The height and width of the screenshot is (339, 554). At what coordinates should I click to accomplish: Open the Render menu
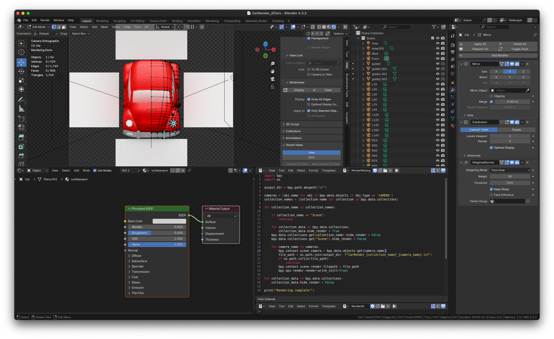(45, 20)
